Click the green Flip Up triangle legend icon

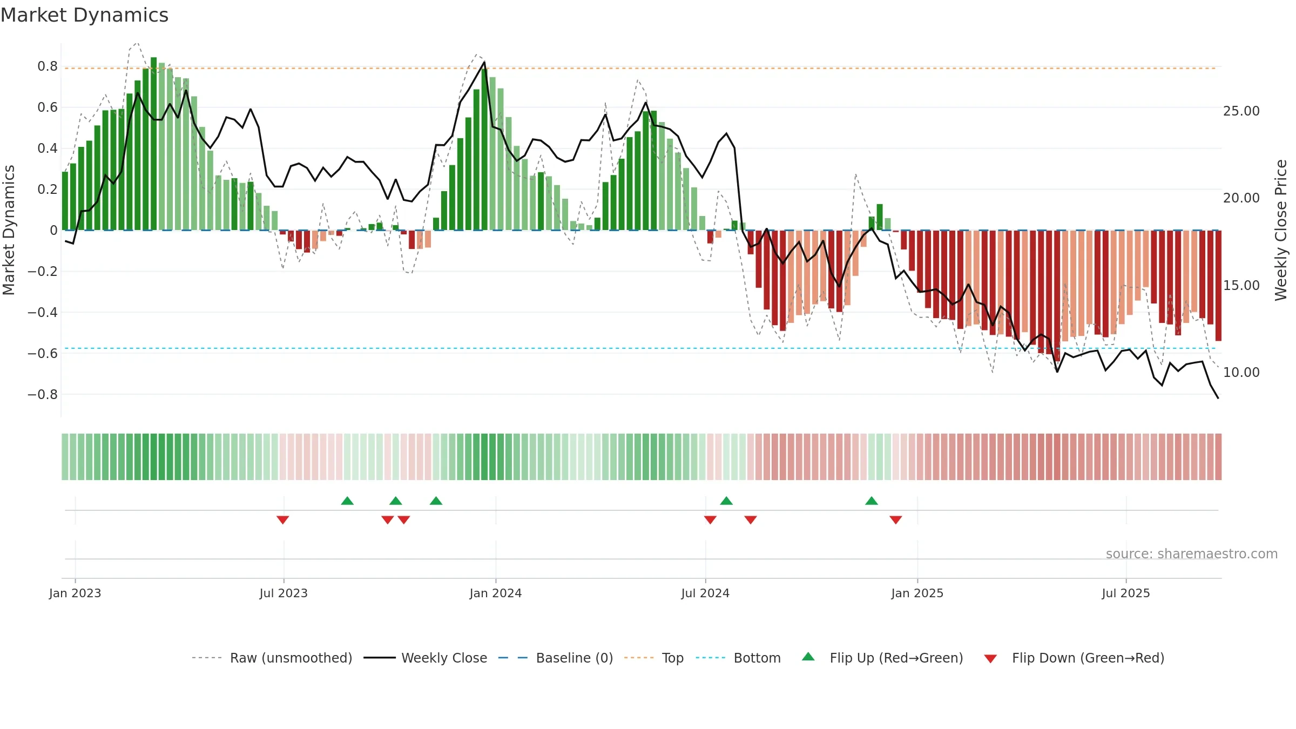[808, 657]
